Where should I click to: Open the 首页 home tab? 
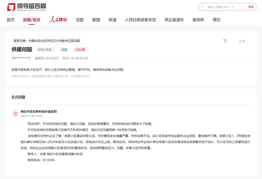pos(11,20)
